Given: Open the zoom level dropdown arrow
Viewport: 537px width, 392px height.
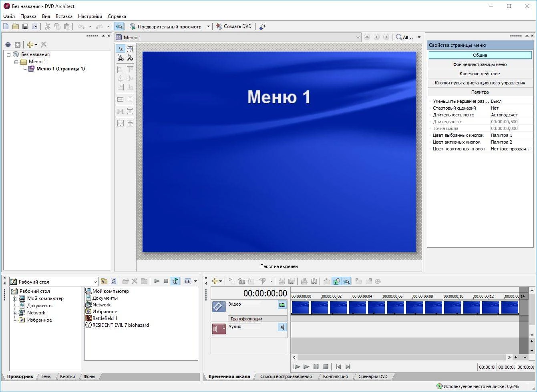Looking at the screenshot, I should click(x=419, y=37).
